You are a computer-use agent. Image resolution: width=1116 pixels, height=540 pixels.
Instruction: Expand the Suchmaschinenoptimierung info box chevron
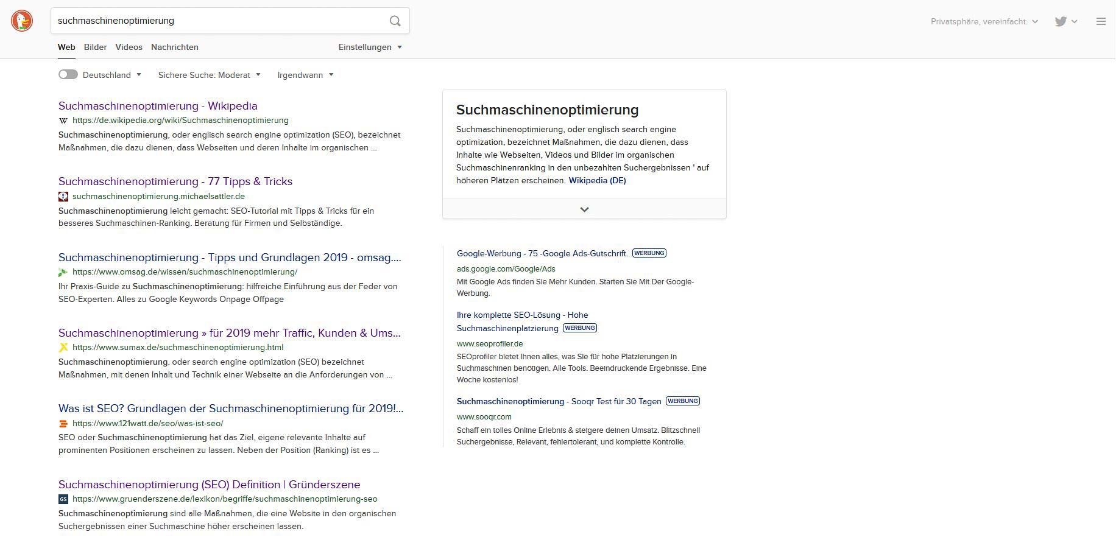[x=584, y=209]
